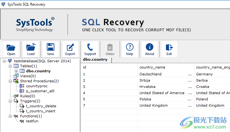Switch to the dbo.country tab
The width and height of the screenshot is (230, 132).
click(96, 60)
